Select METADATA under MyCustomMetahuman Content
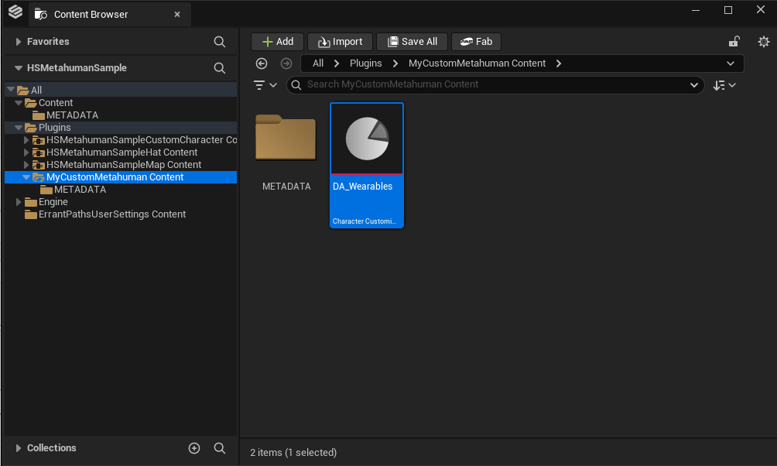The image size is (777, 466). pos(80,190)
